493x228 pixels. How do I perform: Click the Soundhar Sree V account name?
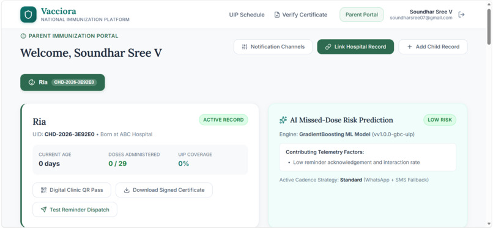point(431,12)
